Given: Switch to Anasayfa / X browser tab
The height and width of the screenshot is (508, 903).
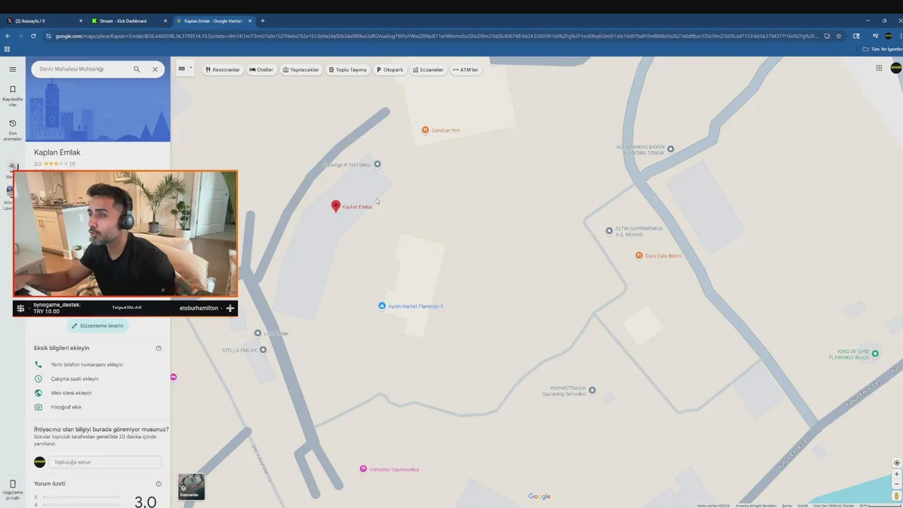Looking at the screenshot, I should (x=42, y=20).
